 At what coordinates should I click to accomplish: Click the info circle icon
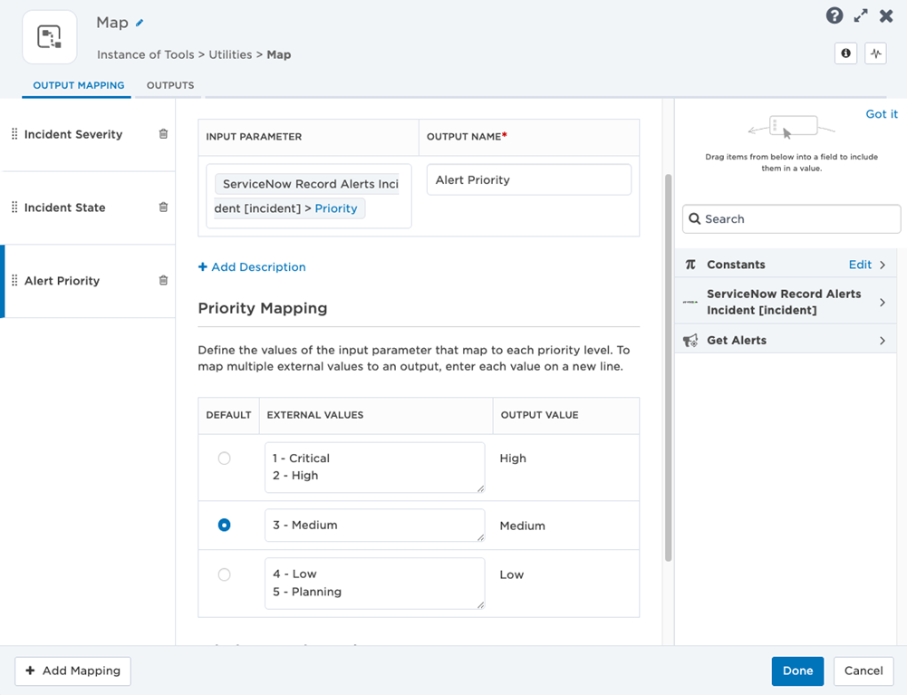click(x=845, y=53)
